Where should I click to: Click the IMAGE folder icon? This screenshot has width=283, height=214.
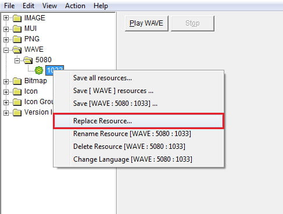pyautogui.click(x=17, y=19)
